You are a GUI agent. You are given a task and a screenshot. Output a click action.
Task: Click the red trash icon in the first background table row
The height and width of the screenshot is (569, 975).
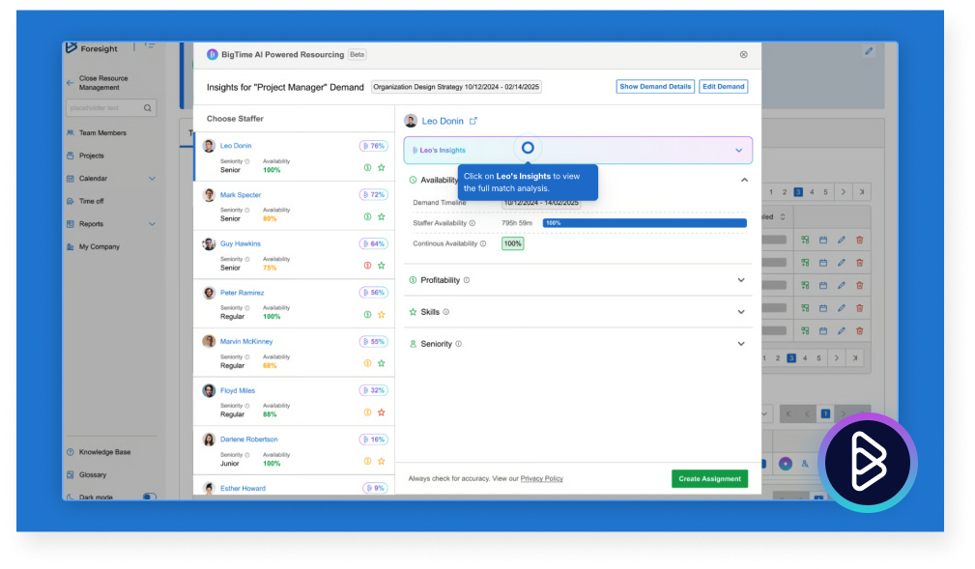point(859,240)
